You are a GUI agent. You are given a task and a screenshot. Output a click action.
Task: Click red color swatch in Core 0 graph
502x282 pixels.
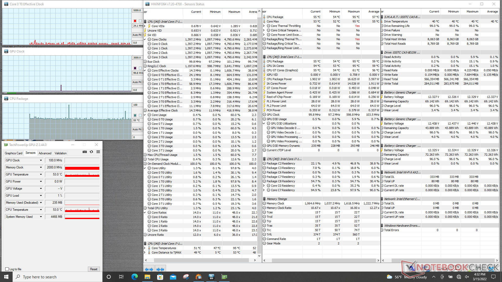pyautogui.click(x=135, y=21)
